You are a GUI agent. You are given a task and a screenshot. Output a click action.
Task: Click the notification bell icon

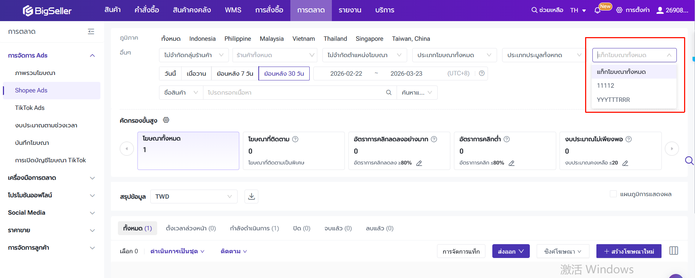click(x=597, y=10)
